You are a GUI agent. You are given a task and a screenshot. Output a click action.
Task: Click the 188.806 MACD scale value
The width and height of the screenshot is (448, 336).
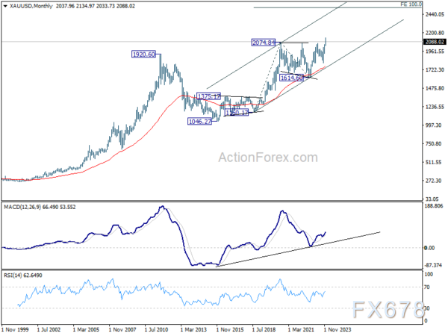(434, 206)
